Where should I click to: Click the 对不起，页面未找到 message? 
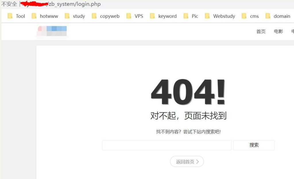pyautogui.click(x=188, y=116)
